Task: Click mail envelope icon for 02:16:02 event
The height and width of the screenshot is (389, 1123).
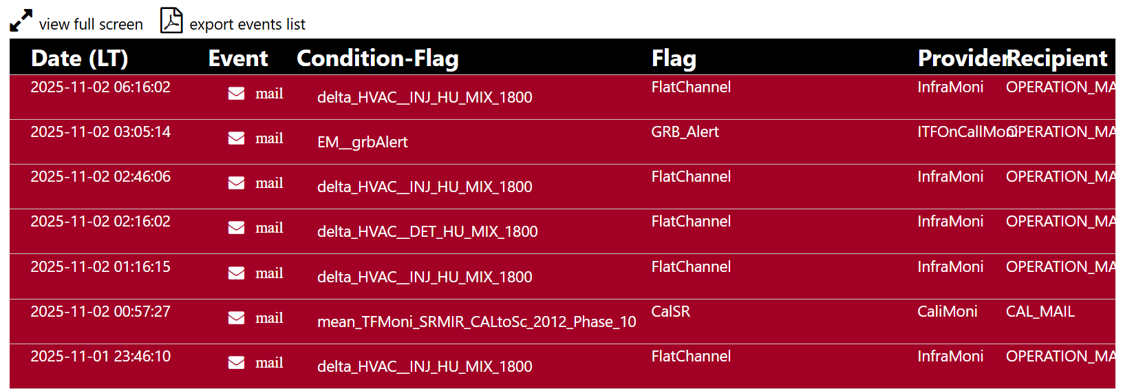Action: pyautogui.click(x=236, y=227)
